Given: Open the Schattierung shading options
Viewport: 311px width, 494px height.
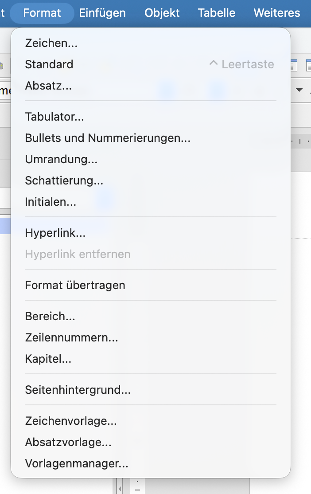Looking at the screenshot, I should tap(64, 180).
